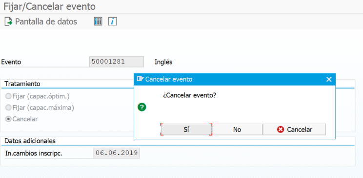
Task: Choose No in Cancelar evento dialog
Action: point(237,130)
